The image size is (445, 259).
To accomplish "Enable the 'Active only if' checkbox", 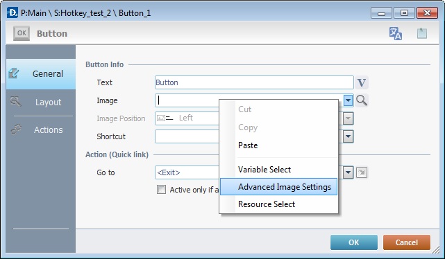I will point(161,189).
